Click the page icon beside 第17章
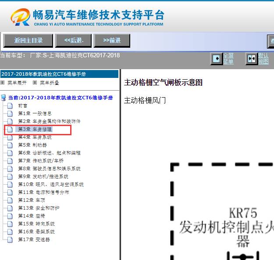This screenshot has height=260, width=274. click(x=10, y=239)
